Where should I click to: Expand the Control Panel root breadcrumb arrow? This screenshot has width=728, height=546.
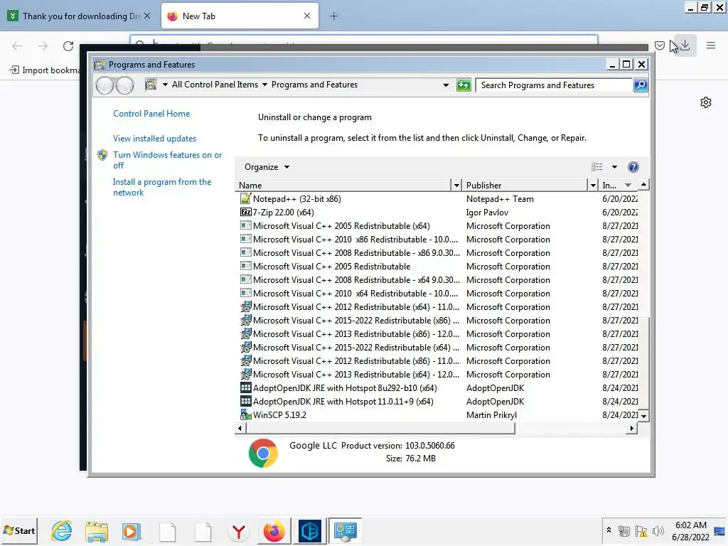(165, 85)
